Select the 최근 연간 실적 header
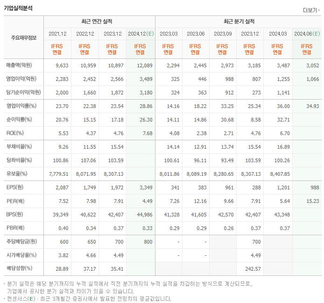The height and width of the screenshot is (303, 324). click(97, 22)
